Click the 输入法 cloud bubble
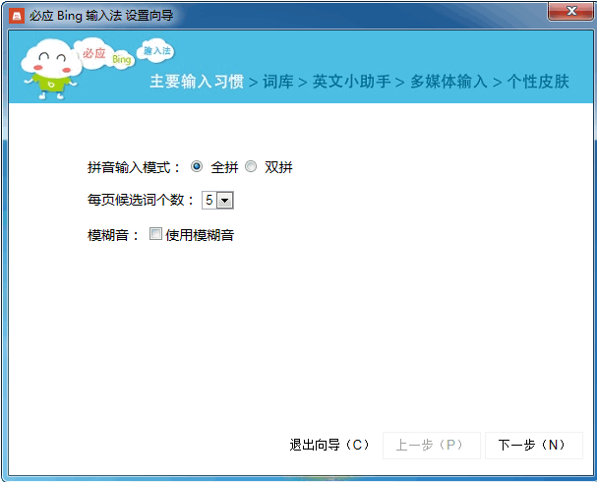597x482 pixels. tap(156, 50)
